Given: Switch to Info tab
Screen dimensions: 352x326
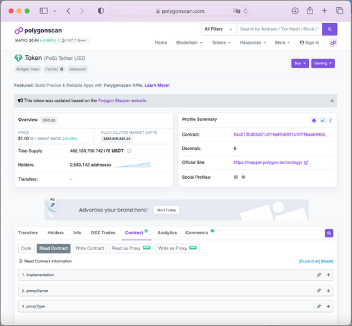Looking at the screenshot, I should tap(77, 233).
